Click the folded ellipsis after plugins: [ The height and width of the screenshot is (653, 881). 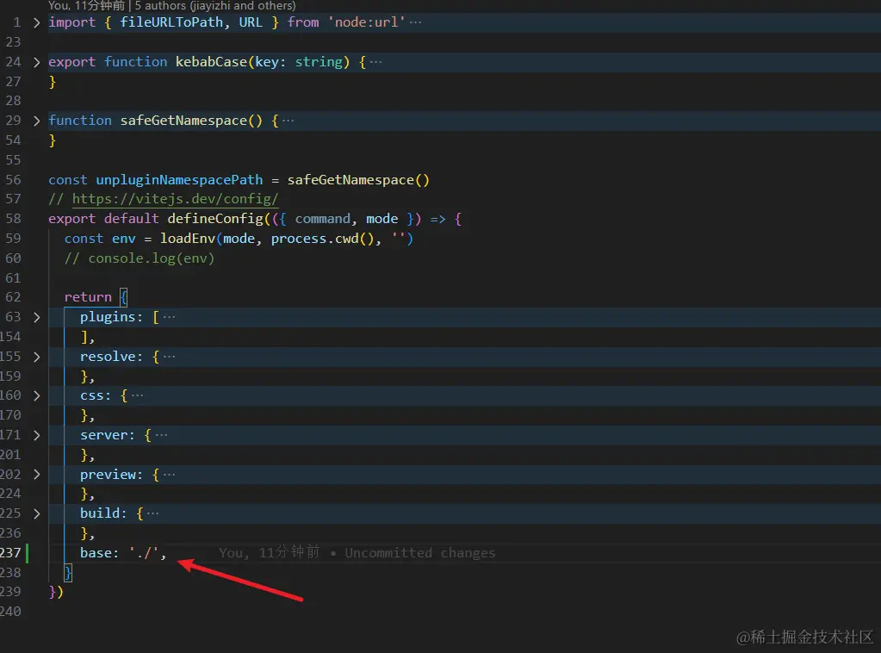[x=169, y=318]
